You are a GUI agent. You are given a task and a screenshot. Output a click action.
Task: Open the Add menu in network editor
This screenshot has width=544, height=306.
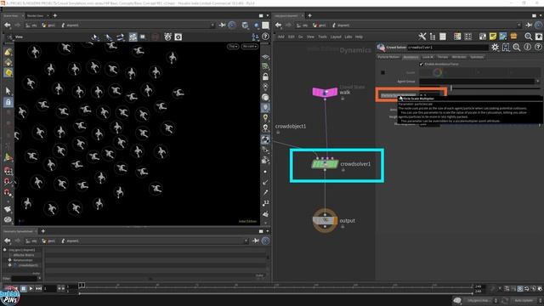(x=280, y=37)
